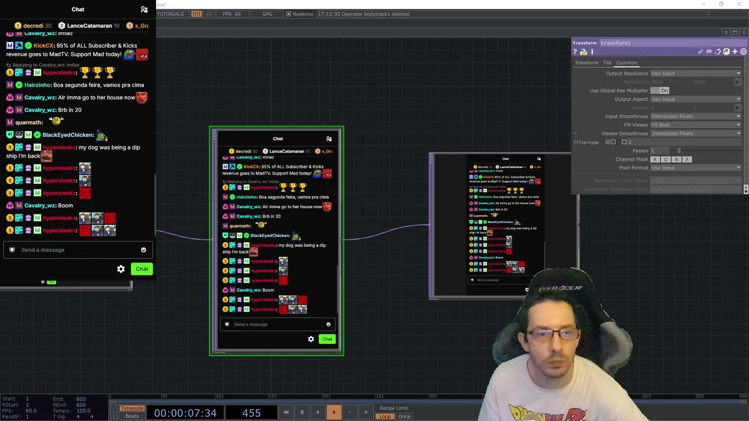Image resolution: width=749 pixels, height=421 pixels.
Task: Step back one frame with minus button
Action: click(350, 412)
